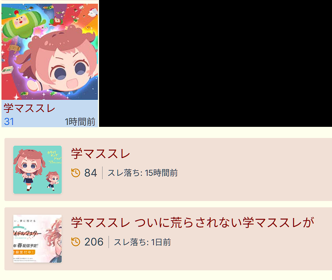
Task: Open the colorful chibi girl thumbnail card
Action: 50,52
